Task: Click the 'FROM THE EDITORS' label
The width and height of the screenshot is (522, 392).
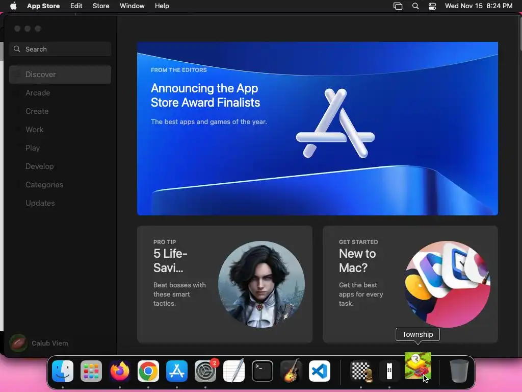Action: [179, 69]
